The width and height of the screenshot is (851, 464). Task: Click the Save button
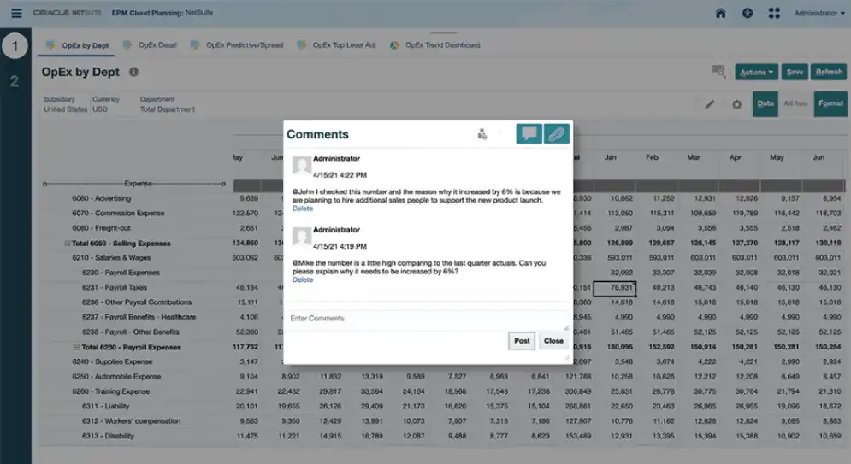click(795, 72)
